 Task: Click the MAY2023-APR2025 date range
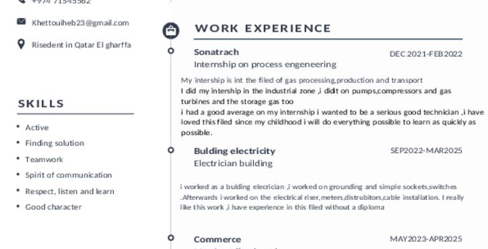tap(426, 239)
